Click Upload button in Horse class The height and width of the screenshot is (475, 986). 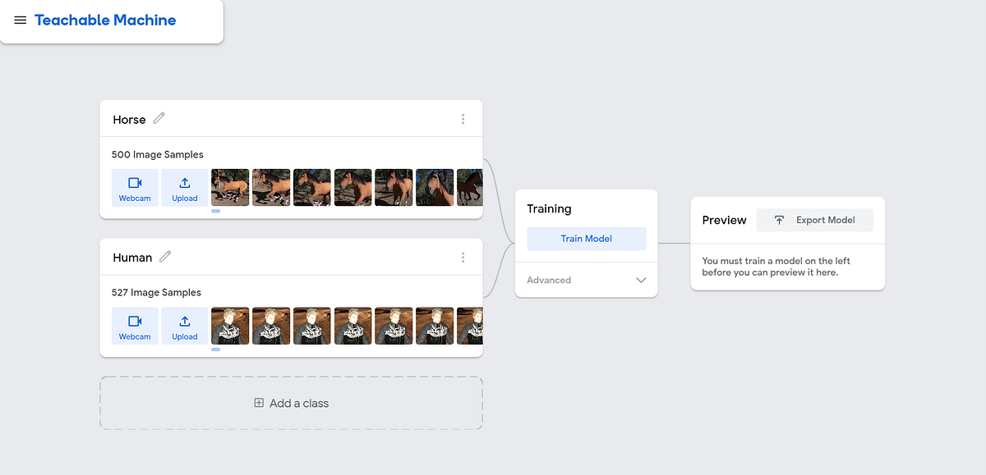click(x=184, y=188)
